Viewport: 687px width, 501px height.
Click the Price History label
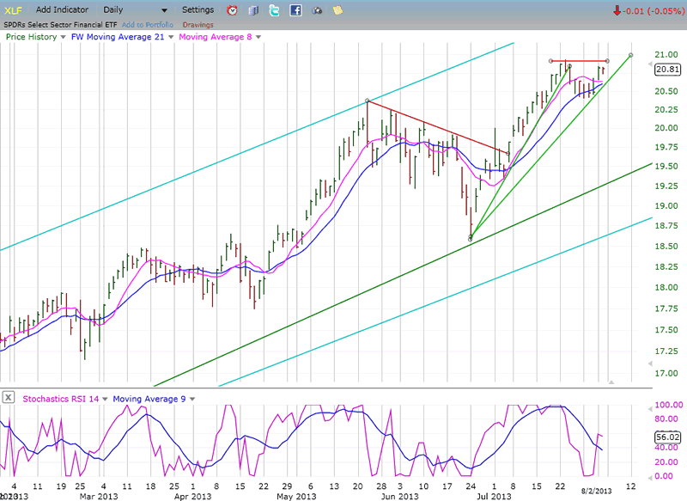[x=32, y=37]
